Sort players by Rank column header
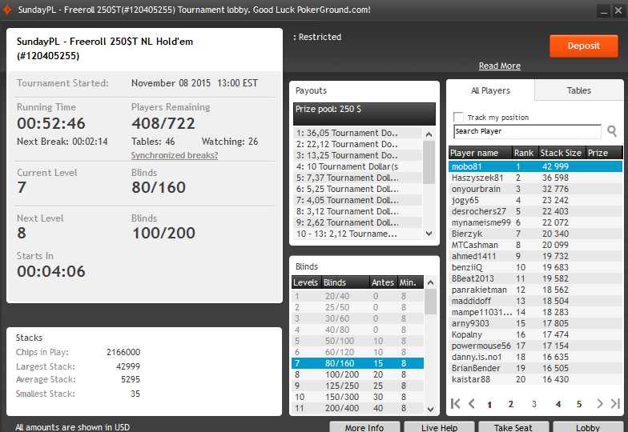Image resolution: width=628 pixels, height=432 pixels. [524, 153]
